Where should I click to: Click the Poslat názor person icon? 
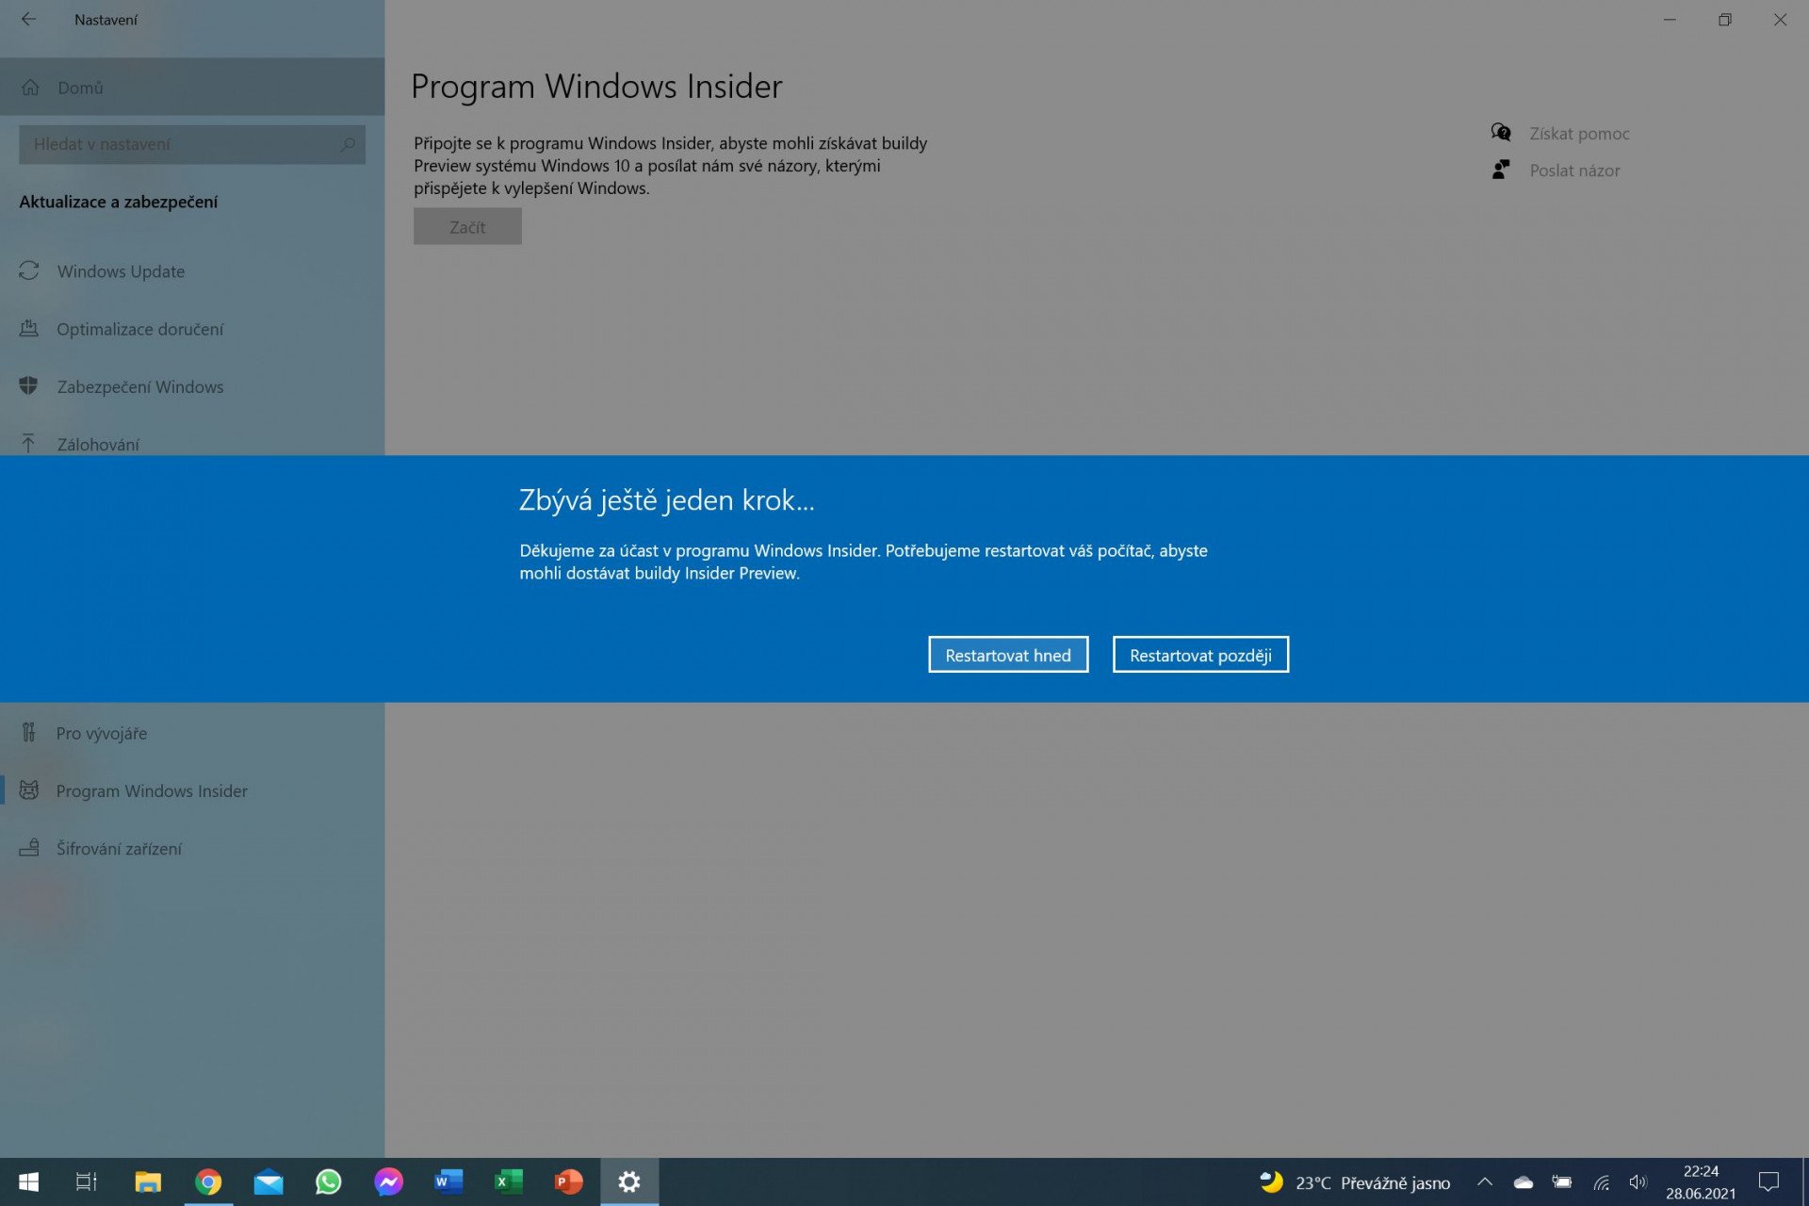tap(1501, 170)
